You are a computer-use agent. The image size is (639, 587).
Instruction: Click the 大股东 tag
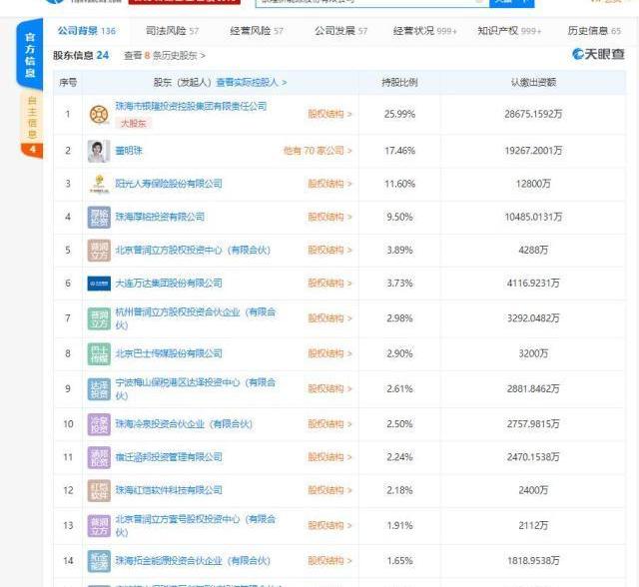tap(133, 124)
